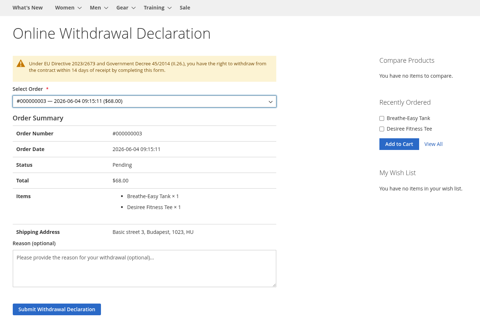
Task: Click the Shipping Address row label
Action: 38,232
